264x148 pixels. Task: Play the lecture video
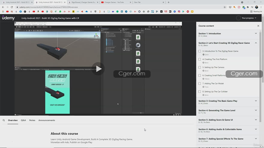click(98, 69)
